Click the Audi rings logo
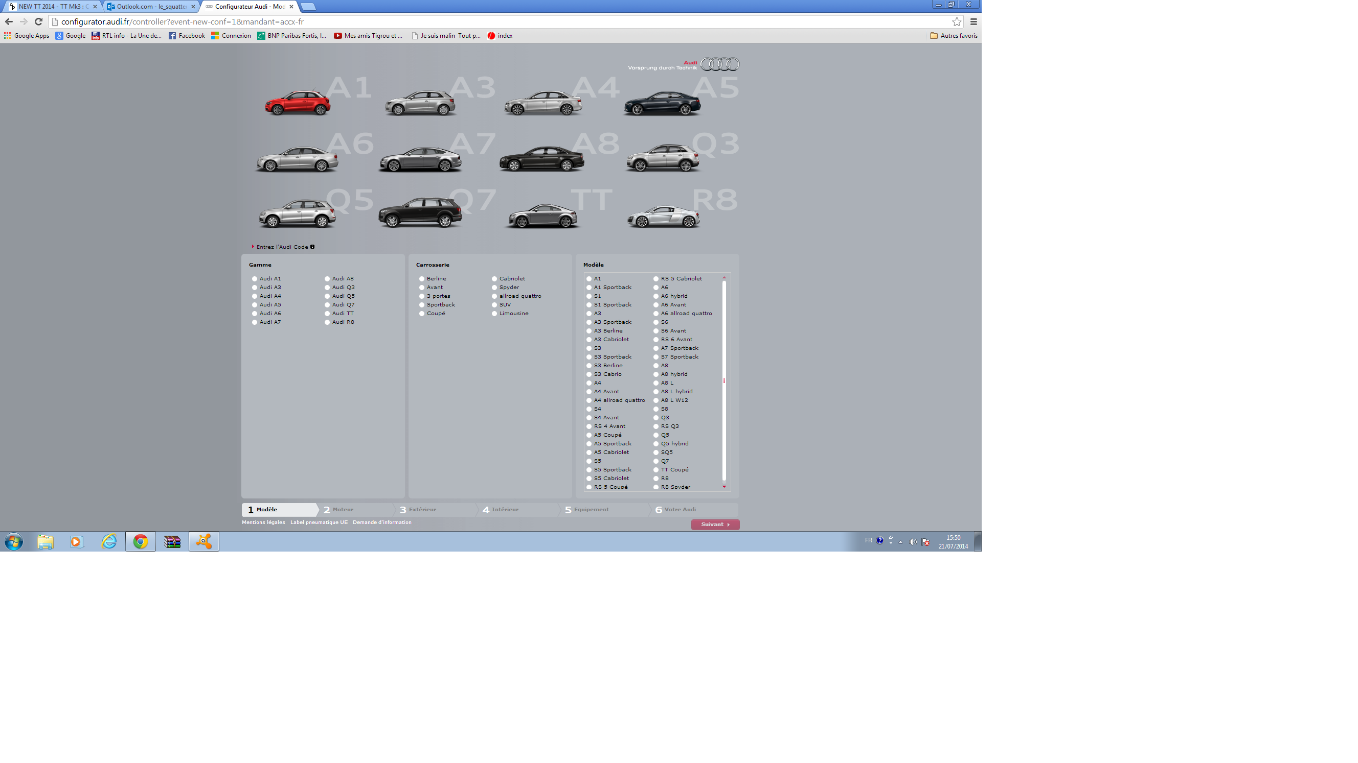 coord(719,64)
